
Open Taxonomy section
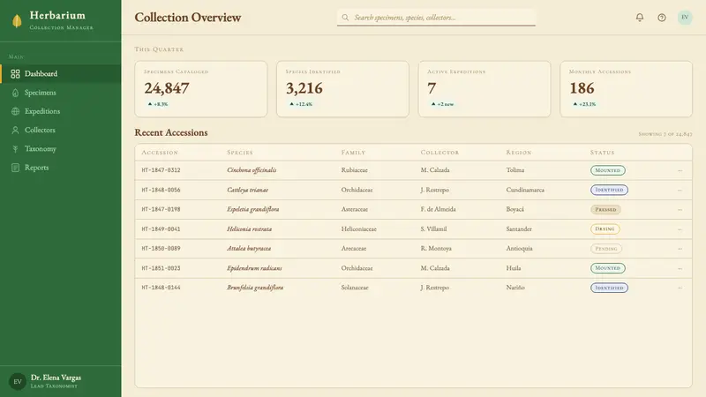tap(61, 149)
